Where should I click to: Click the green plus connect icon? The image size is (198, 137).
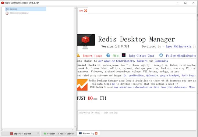click(x=45, y=134)
